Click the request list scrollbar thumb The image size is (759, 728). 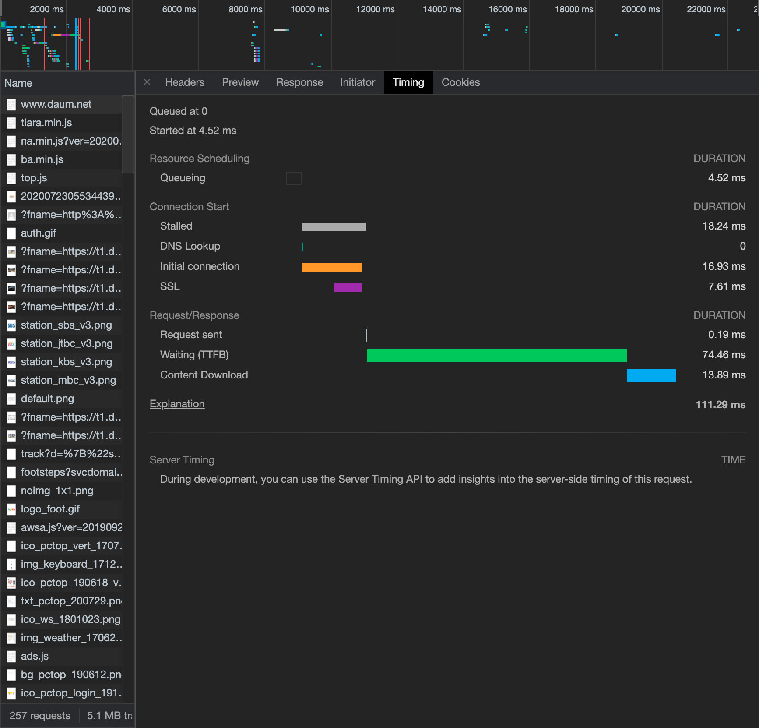click(128, 134)
